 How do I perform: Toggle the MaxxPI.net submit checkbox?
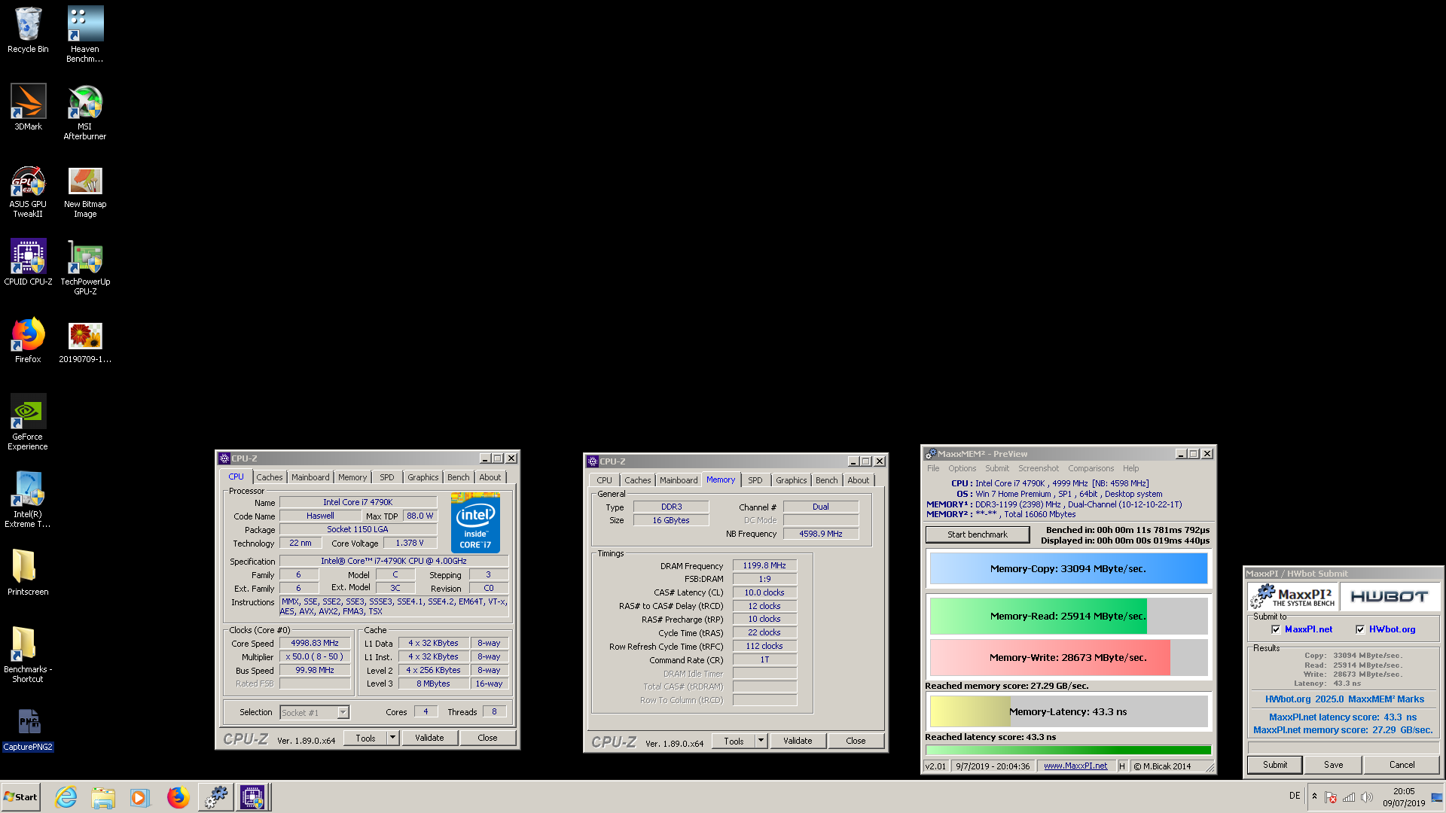(x=1276, y=629)
